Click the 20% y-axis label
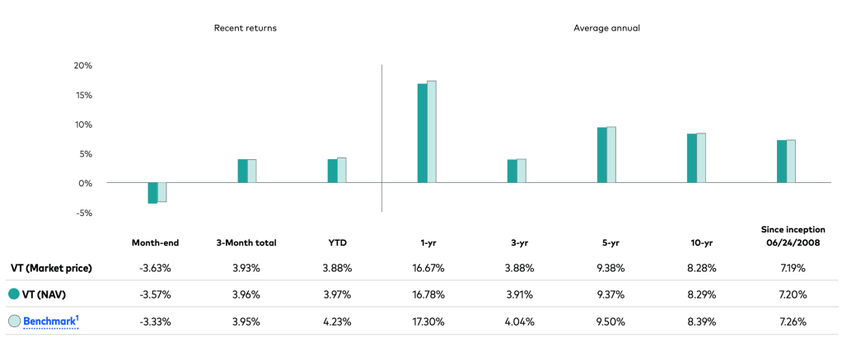 pos(82,66)
